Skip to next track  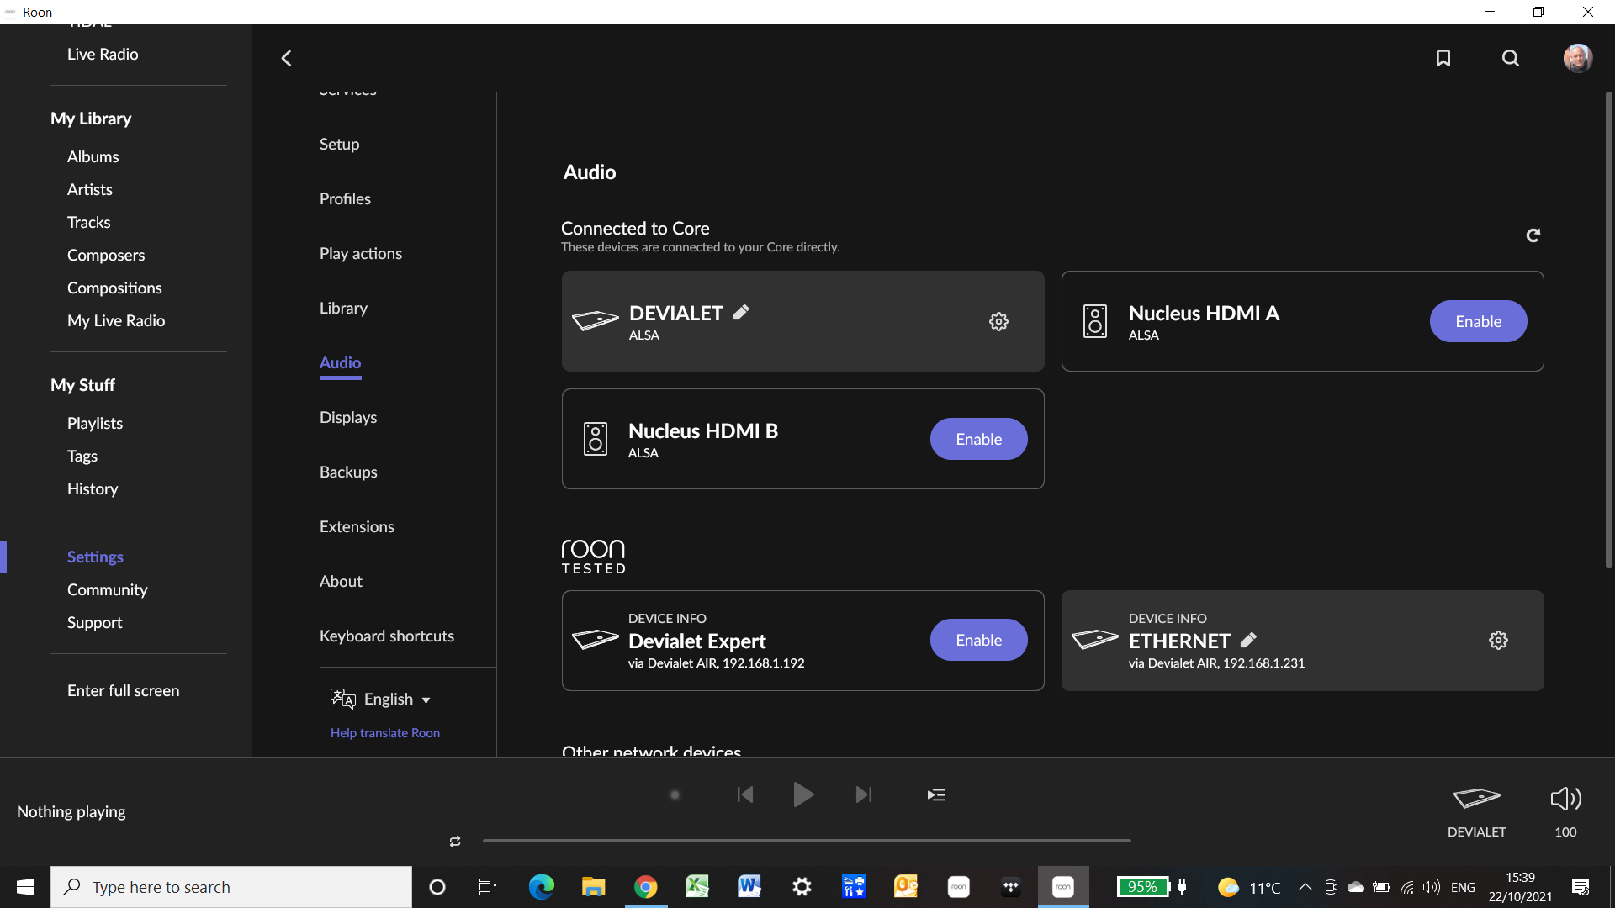864,794
